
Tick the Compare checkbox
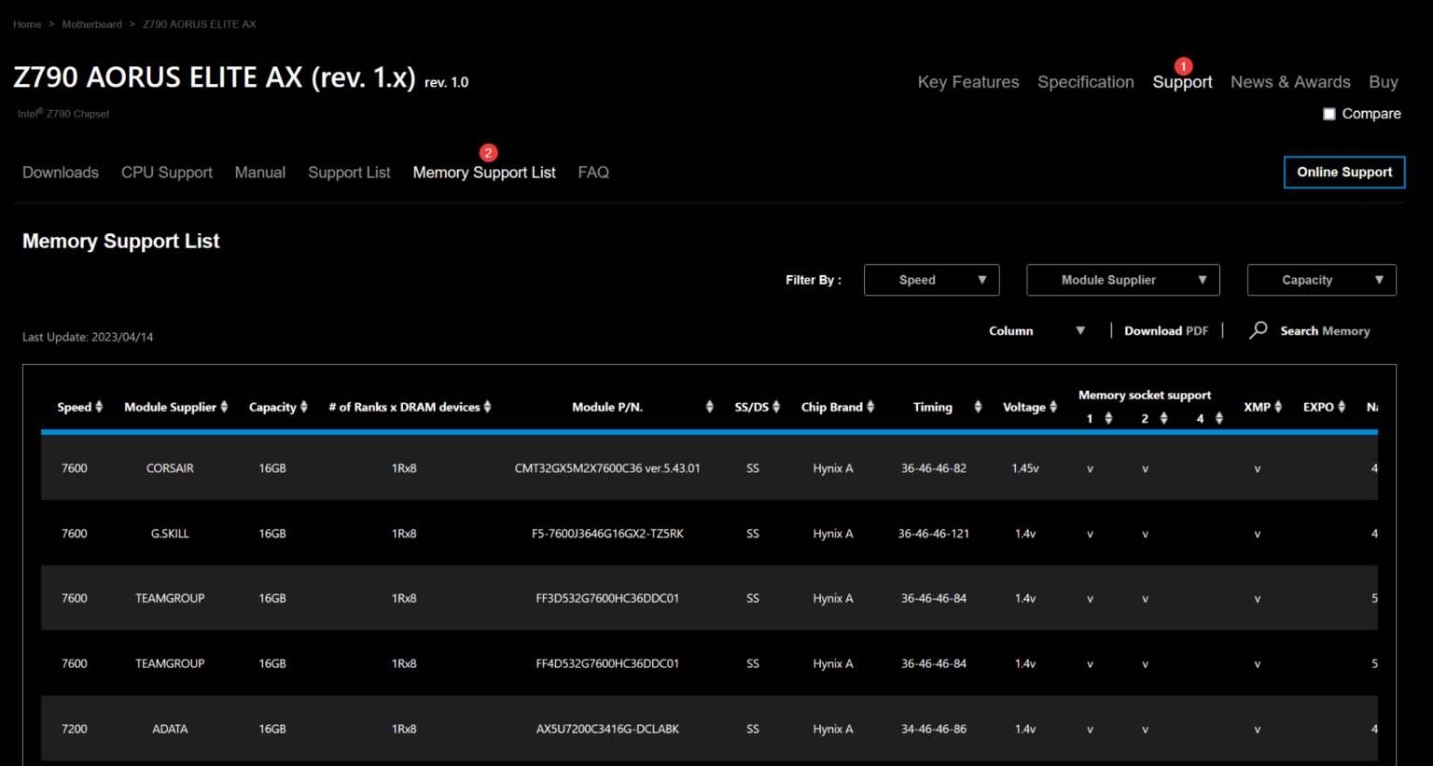1329,114
